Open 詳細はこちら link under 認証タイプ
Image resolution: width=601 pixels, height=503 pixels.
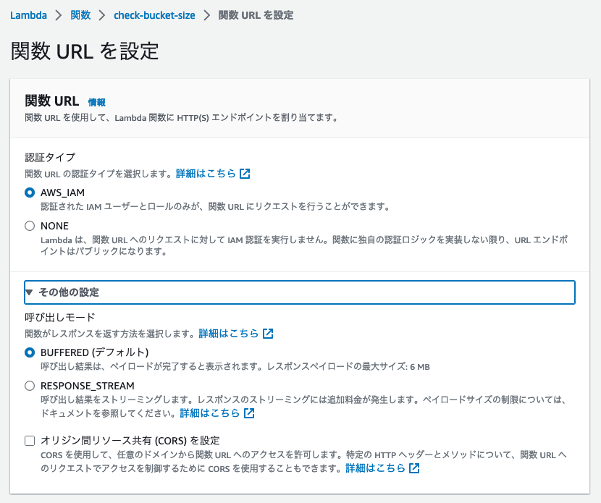(206, 174)
